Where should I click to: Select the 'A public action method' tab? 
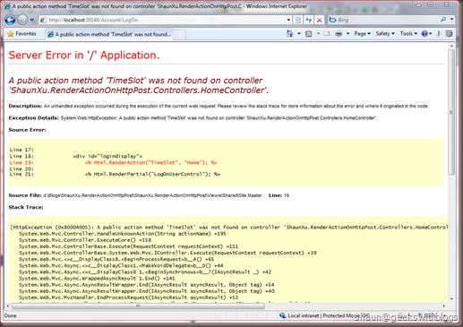pyautogui.click(x=109, y=34)
